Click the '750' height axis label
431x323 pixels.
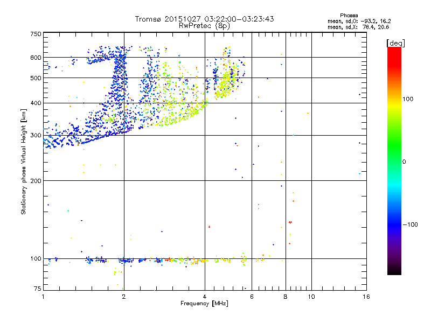(x=36, y=34)
